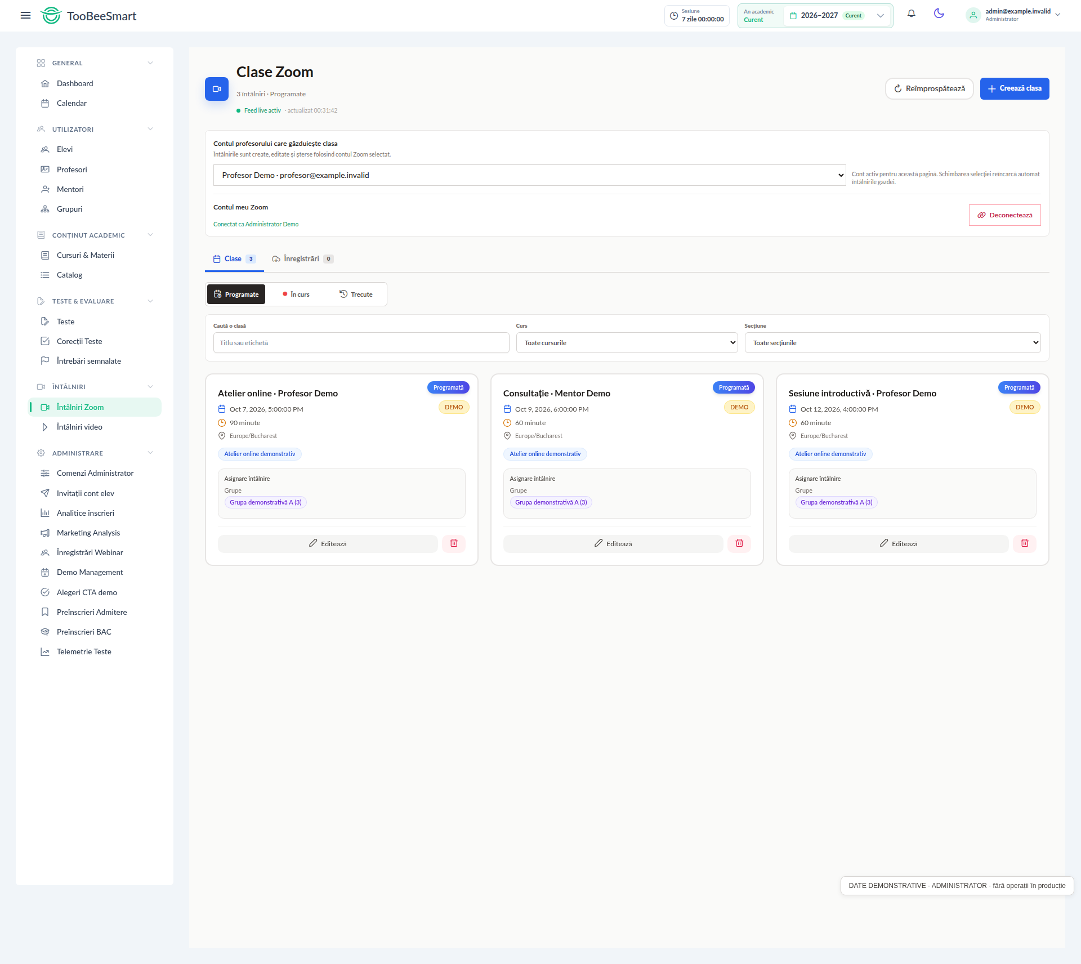
Task: Open Telemetrie Teste page
Action: pyautogui.click(x=95, y=651)
